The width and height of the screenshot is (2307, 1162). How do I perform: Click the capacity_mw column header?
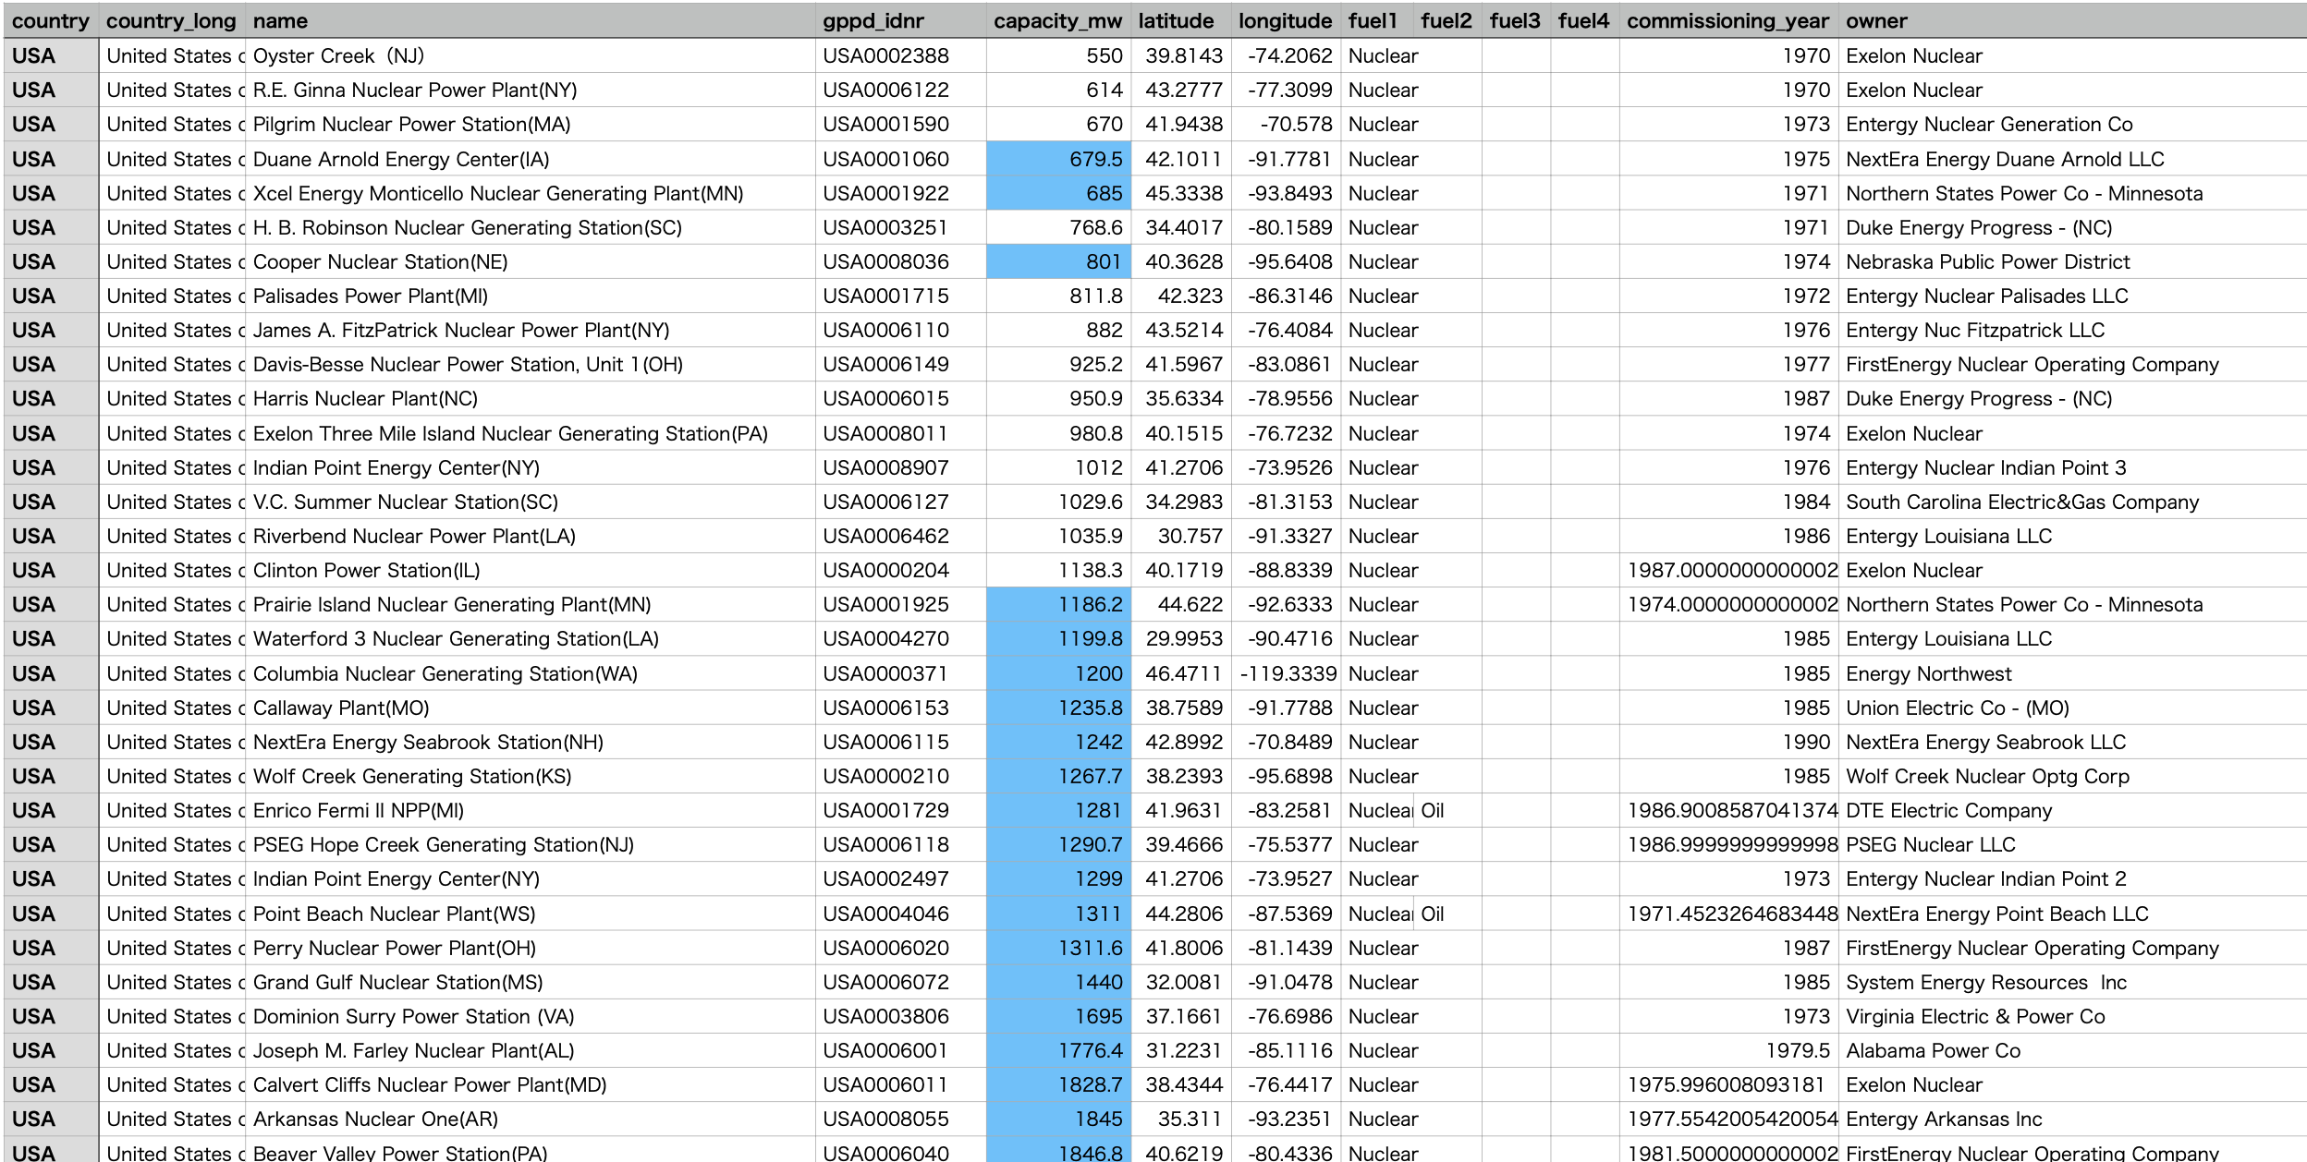(x=1057, y=20)
